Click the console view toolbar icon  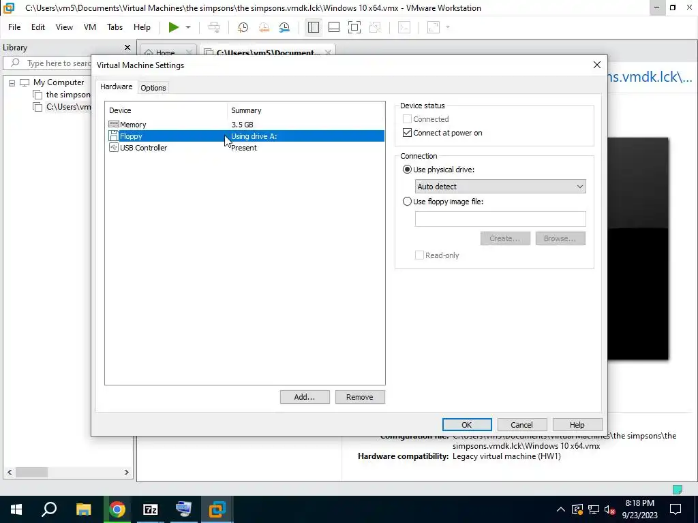tap(404, 27)
